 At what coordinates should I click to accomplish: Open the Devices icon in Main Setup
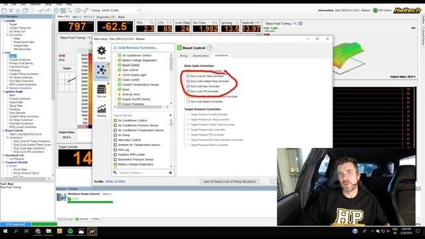click(x=102, y=90)
